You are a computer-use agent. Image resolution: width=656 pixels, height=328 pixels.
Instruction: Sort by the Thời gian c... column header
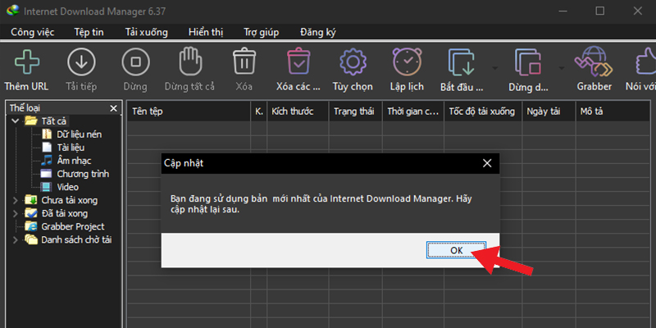click(x=413, y=112)
